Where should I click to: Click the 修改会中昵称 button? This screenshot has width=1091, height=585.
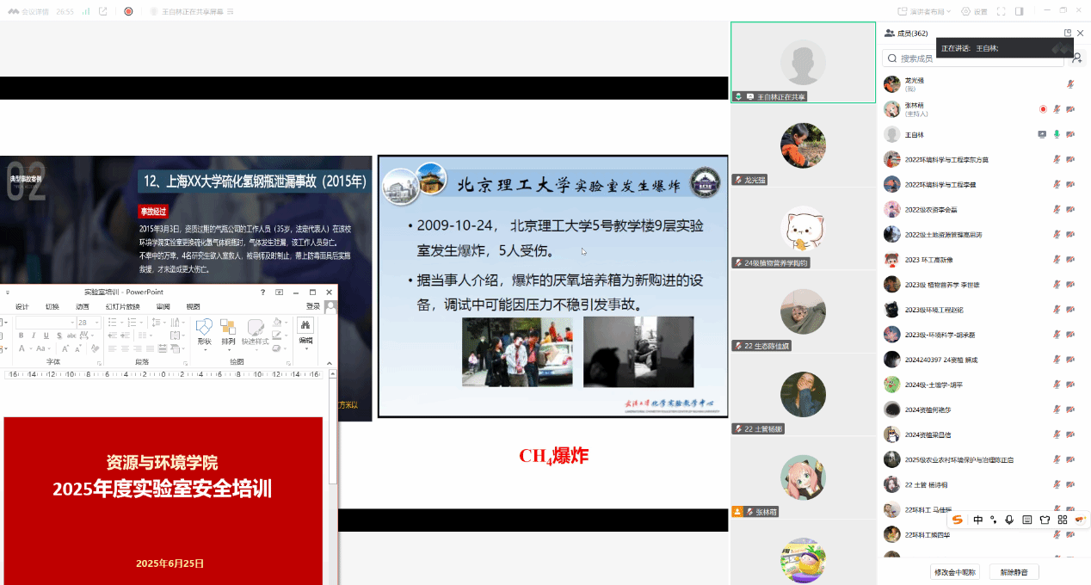(954, 571)
